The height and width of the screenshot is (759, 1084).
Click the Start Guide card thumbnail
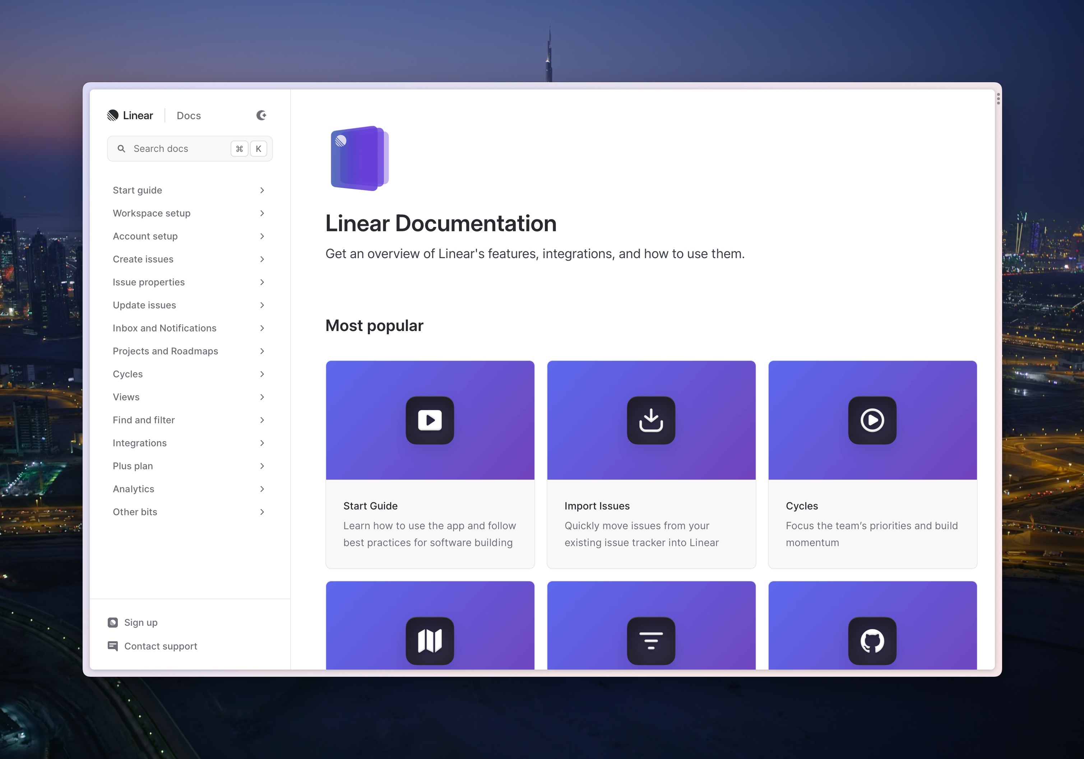[x=430, y=420]
